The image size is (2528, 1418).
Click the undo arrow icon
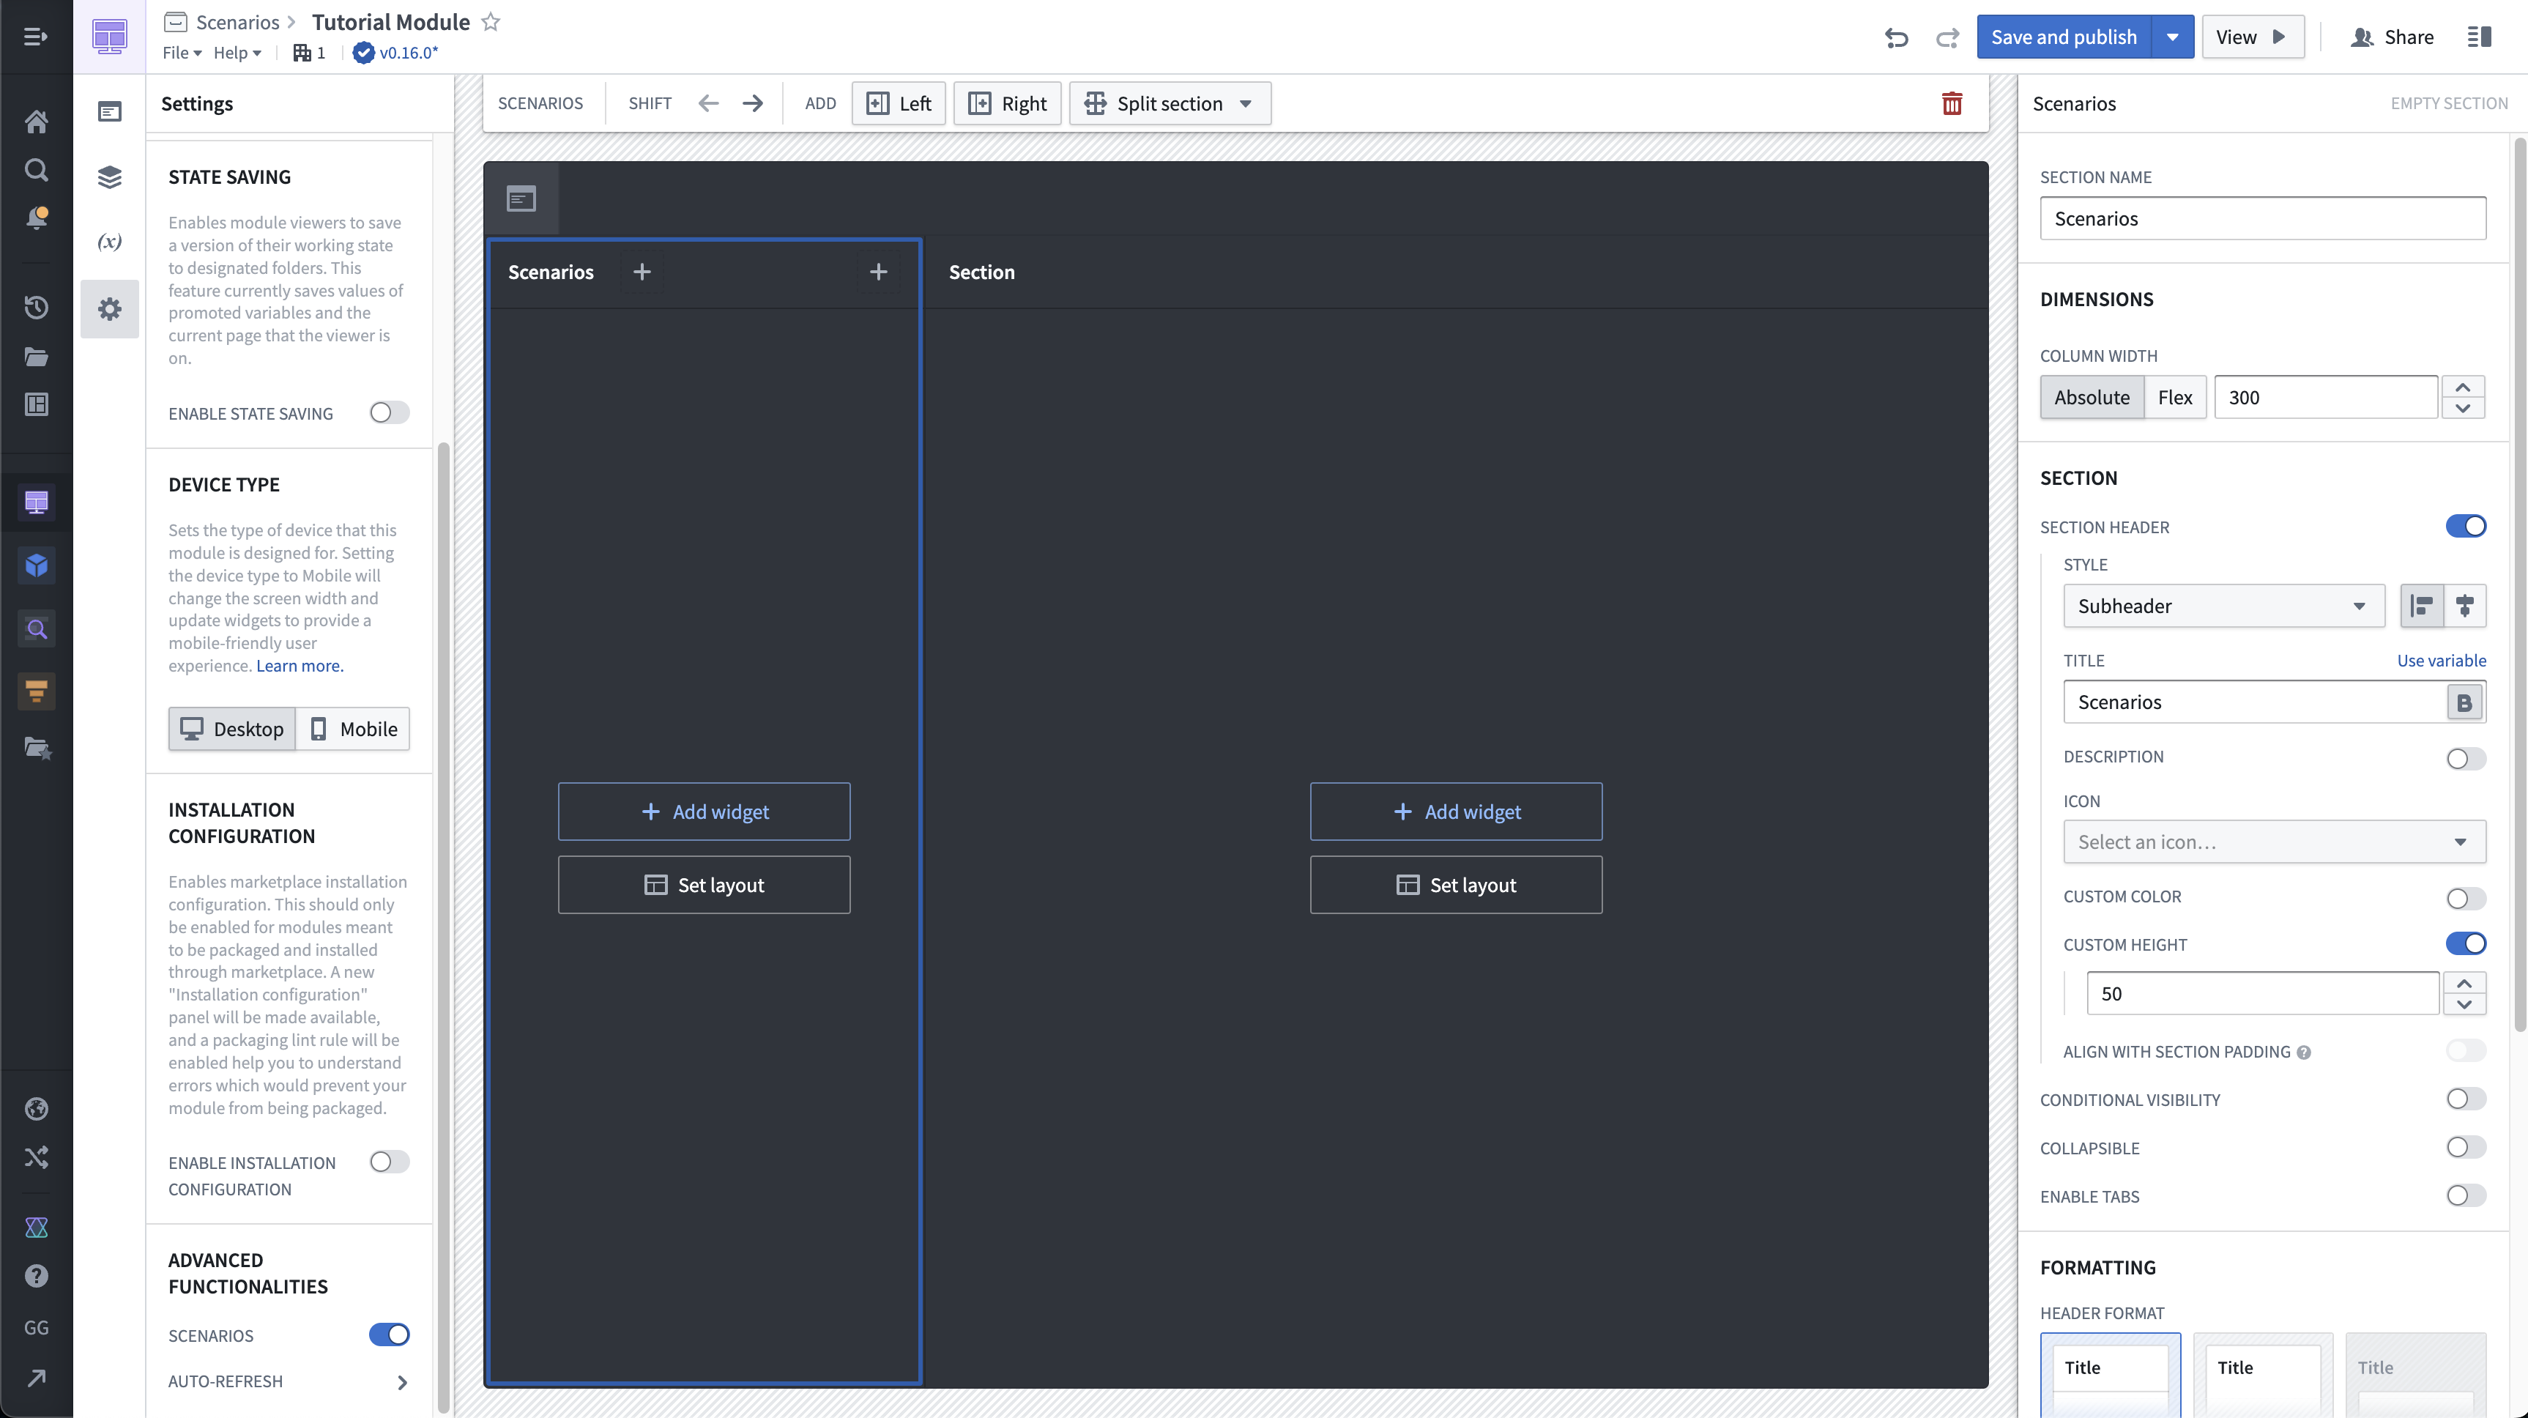pyautogui.click(x=1896, y=37)
